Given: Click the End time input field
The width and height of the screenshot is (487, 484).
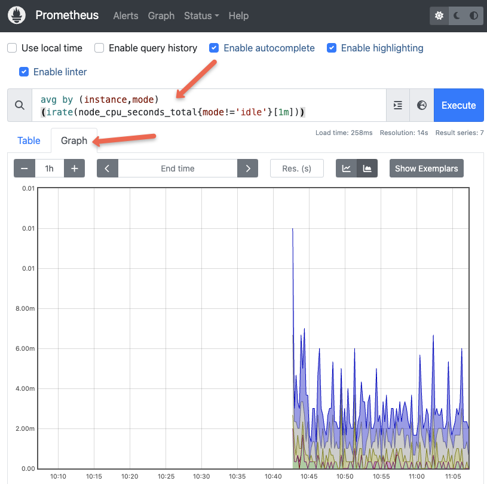Looking at the screenshot, I should 177,168.
